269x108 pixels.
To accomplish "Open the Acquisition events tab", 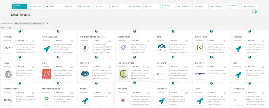I will pyautogui.click(x=36, y=7).
